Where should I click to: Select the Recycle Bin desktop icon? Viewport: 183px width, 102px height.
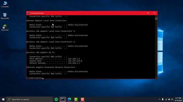coord(5,16)
